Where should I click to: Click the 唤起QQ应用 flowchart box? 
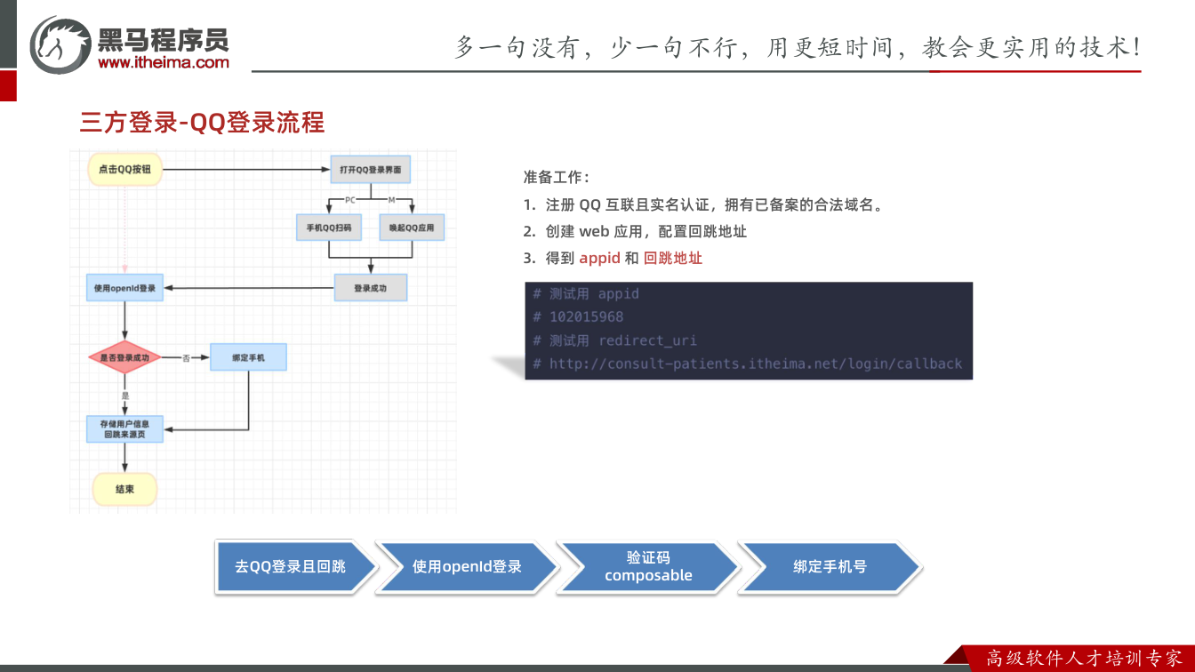tap(412, 228)
